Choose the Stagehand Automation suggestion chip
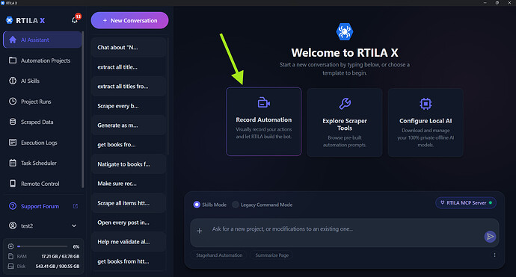Image resolution: width=516 pixels, height=277 pixels. point(219,255)
